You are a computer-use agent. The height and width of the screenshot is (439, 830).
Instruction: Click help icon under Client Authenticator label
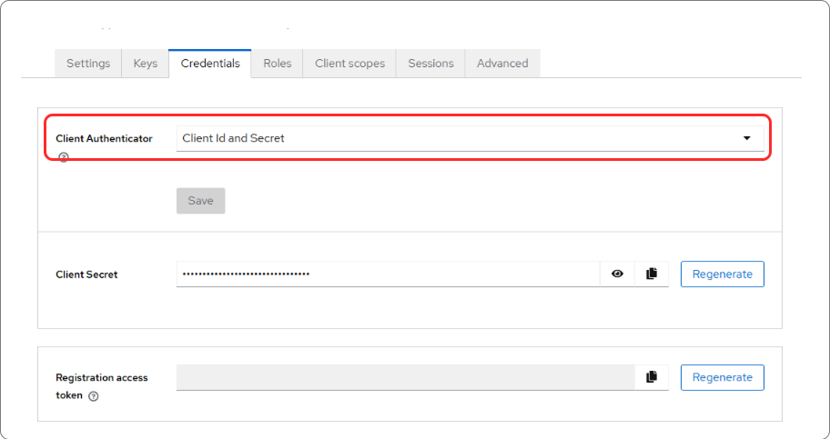coord(64,157)
